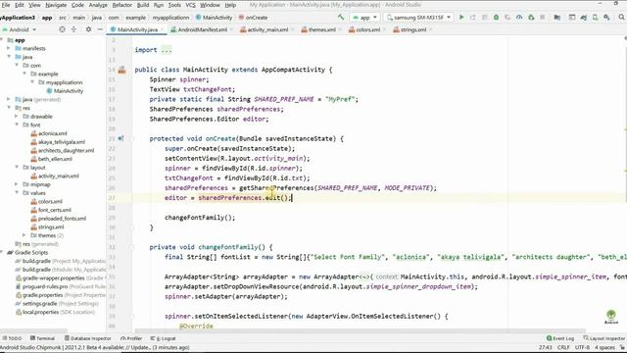Click the Android assistant icon at bottom right
Screen dimensions: 627x353
610,316
